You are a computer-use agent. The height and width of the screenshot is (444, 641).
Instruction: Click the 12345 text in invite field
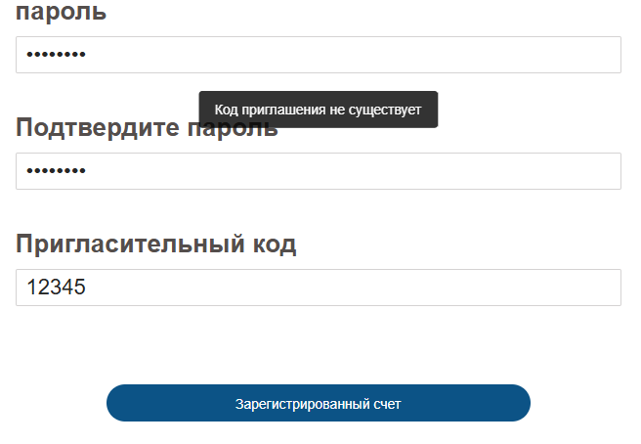tap(57, 288)
